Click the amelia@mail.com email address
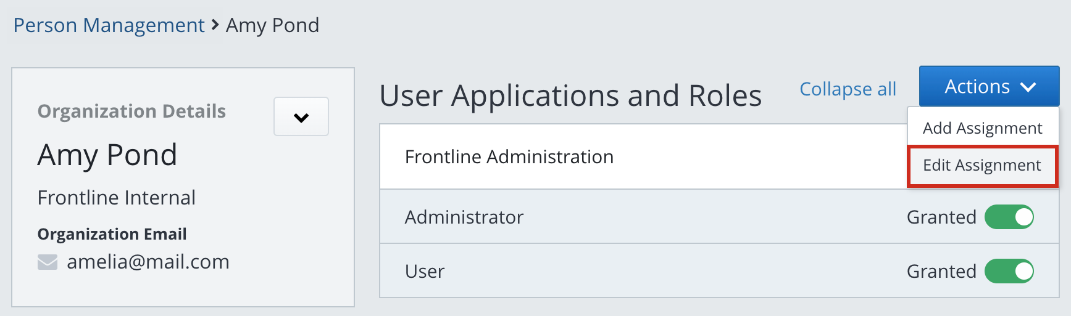This screenshot has width=1071, height=316. [148, 262]
